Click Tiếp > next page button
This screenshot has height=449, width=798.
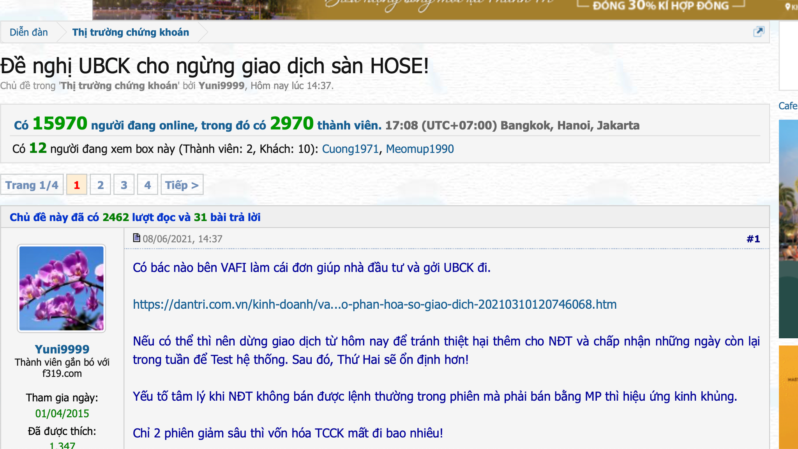[182, 185]
